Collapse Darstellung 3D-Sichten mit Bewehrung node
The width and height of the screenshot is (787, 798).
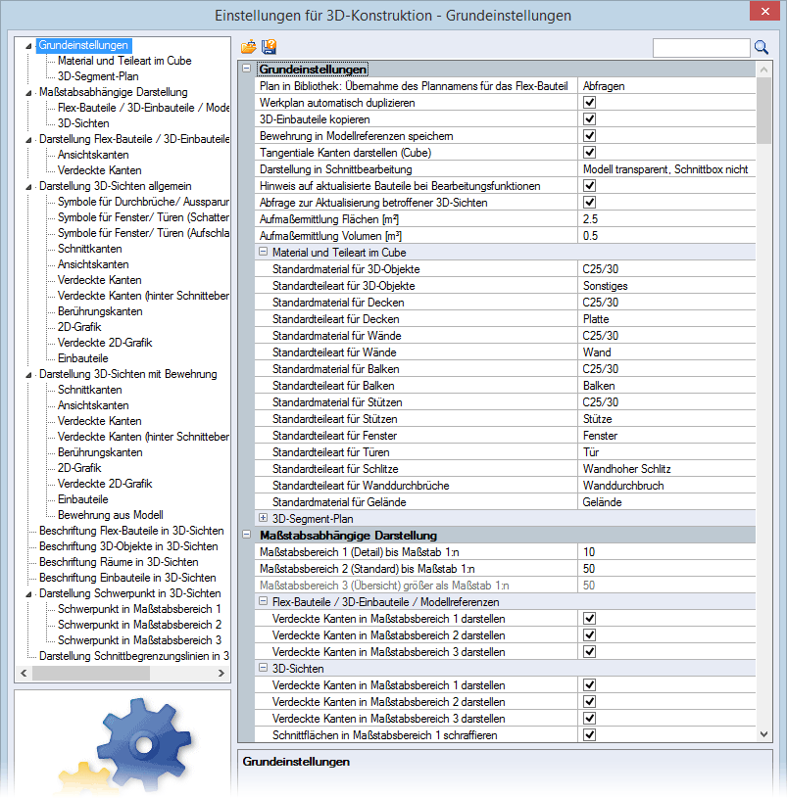coord(28,375)
